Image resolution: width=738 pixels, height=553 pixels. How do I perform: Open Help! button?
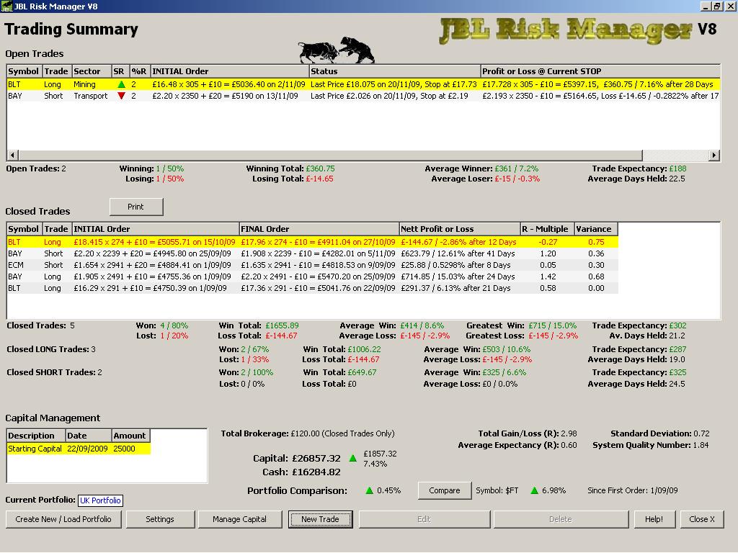pyautogui.click(x=654, y=519)
